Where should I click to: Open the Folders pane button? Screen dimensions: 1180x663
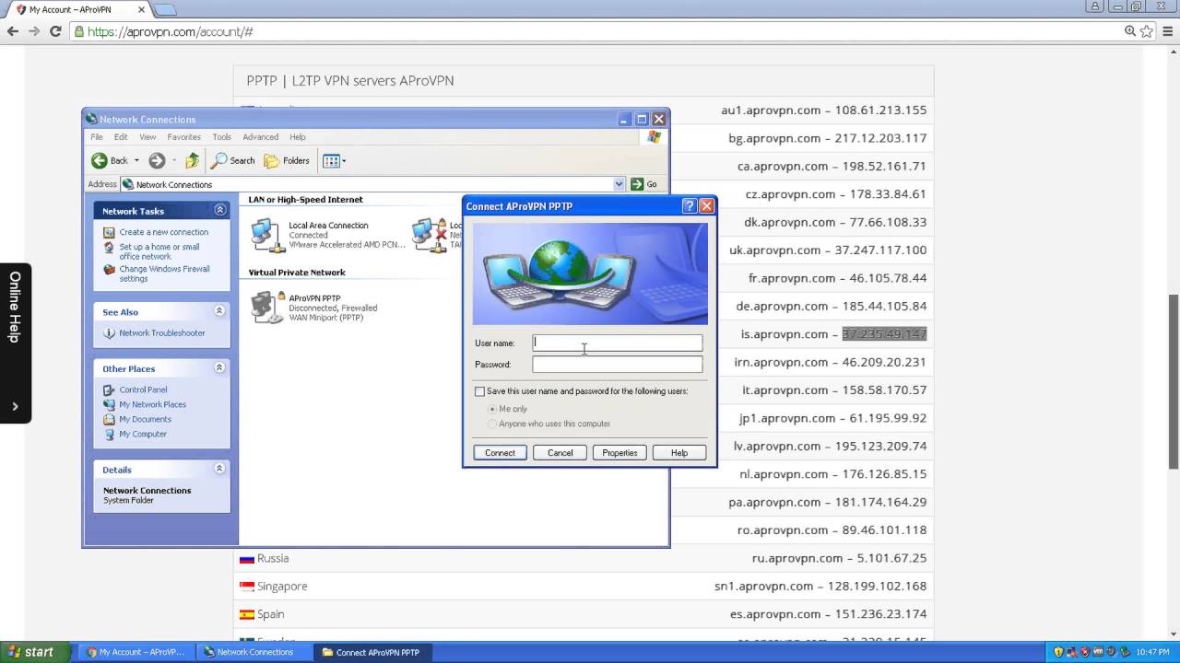coord(287,160)
